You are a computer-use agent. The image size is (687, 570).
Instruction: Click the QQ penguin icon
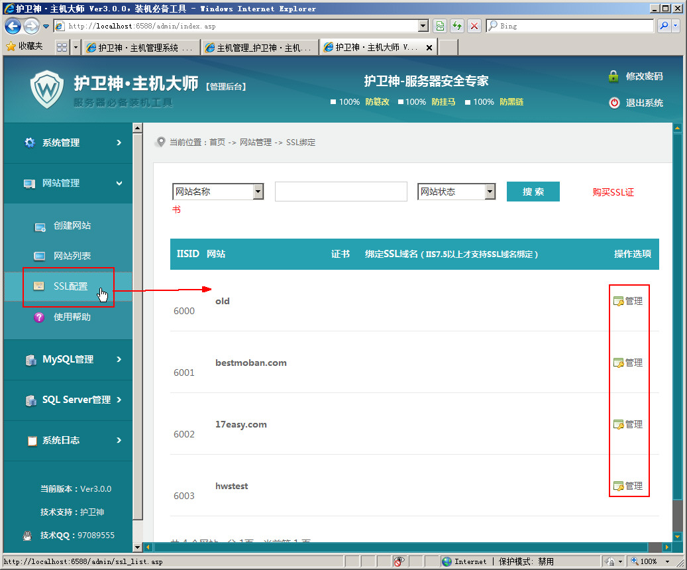[x=27, y=536]
